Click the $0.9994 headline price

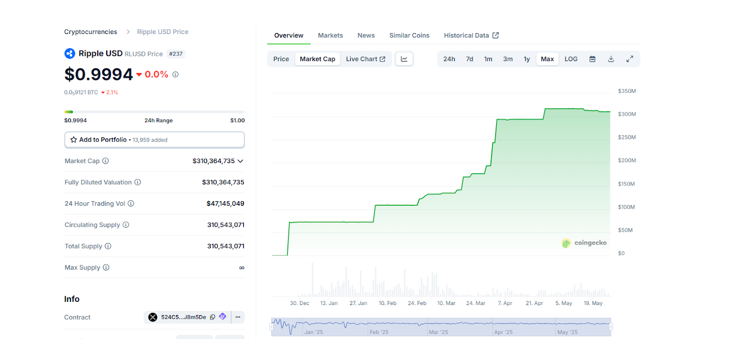99,74
